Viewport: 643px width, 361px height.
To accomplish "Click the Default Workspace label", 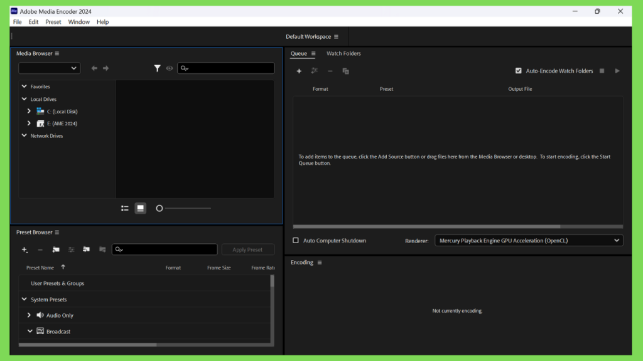I will point(308,37).
